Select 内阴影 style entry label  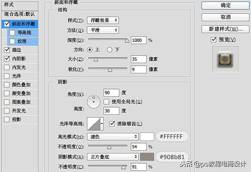[19, 59]
